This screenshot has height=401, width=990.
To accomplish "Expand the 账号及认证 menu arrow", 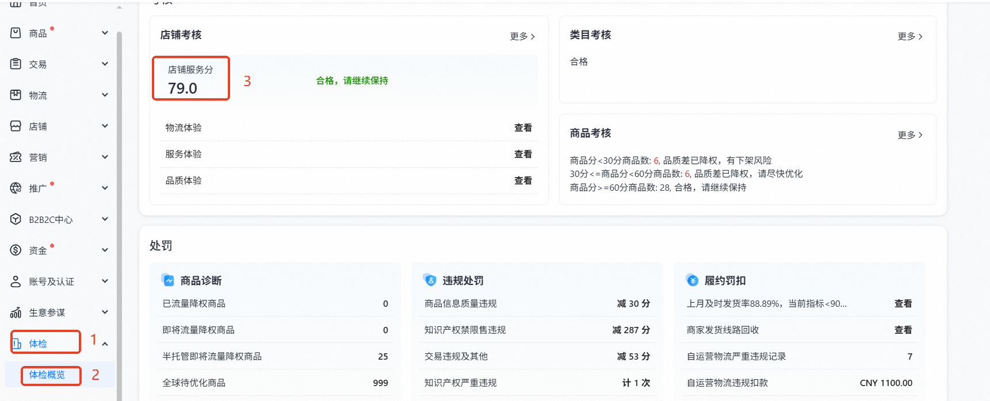I will [105, 281].
